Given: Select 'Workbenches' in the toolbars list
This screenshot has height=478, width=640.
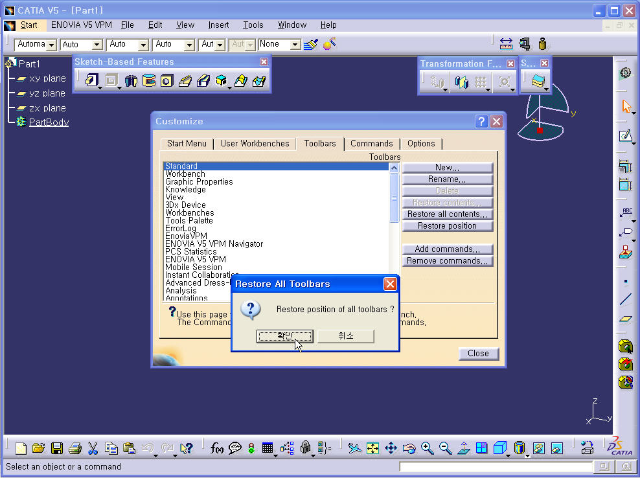Looking at the screenshot, I should [x=189, y=213].
